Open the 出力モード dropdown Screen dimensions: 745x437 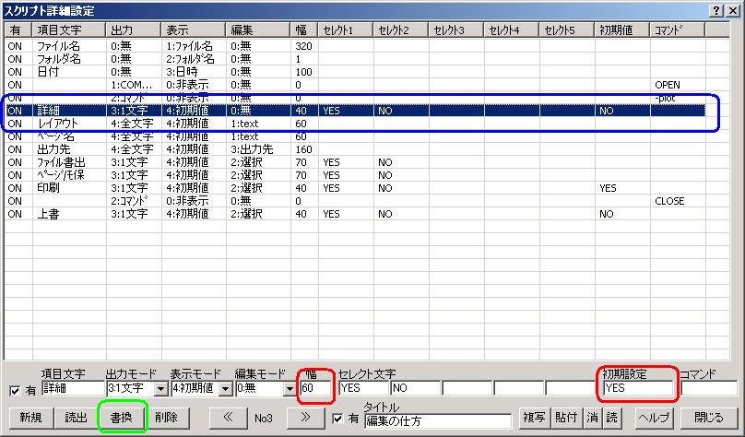pos(160,389)
